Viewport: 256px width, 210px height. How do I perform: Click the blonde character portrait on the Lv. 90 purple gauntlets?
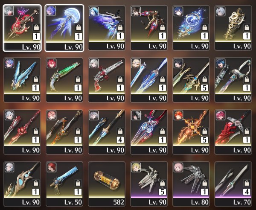click(136, 167)
